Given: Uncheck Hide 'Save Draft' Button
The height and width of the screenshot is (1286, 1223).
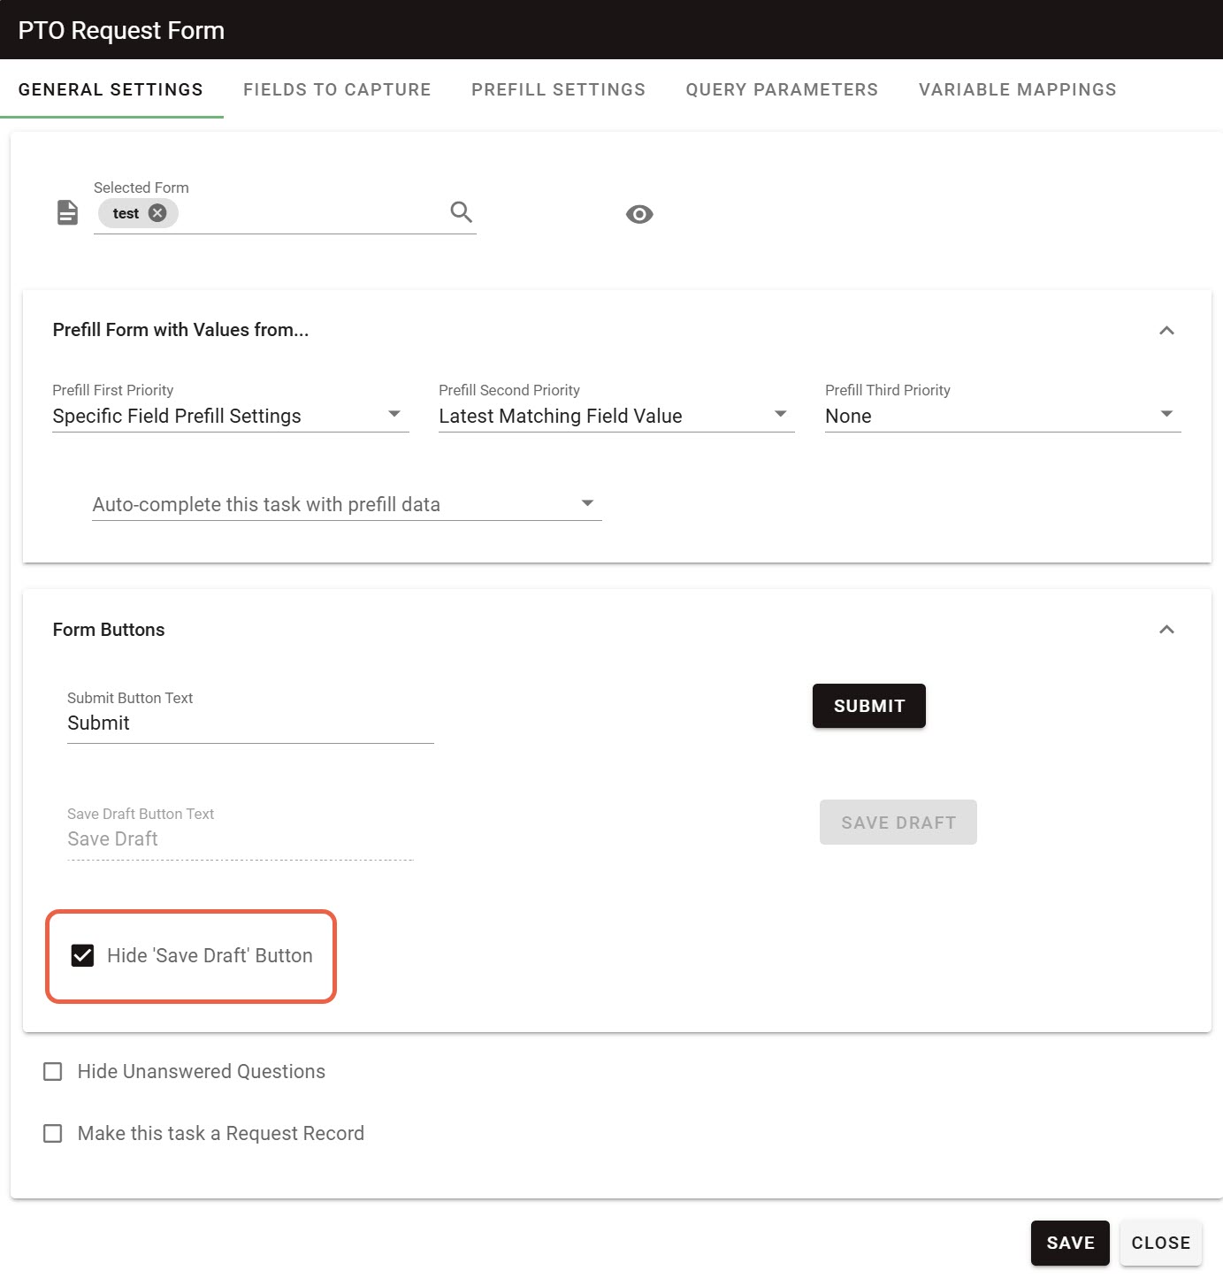Looking at the screenshot, I should [82, 955].
